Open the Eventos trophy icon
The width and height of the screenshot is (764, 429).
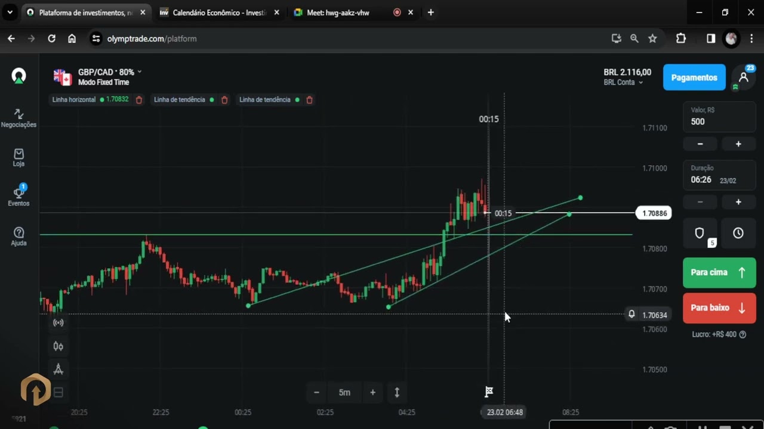click(x=19, y=196)
